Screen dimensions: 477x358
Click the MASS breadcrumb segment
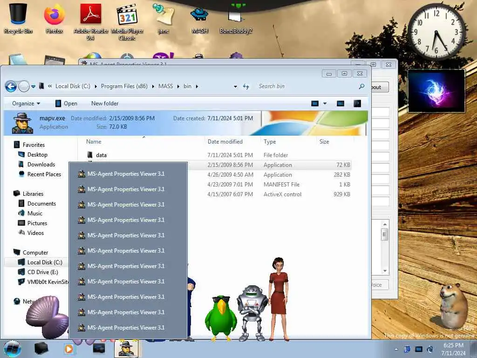point(165,86)
